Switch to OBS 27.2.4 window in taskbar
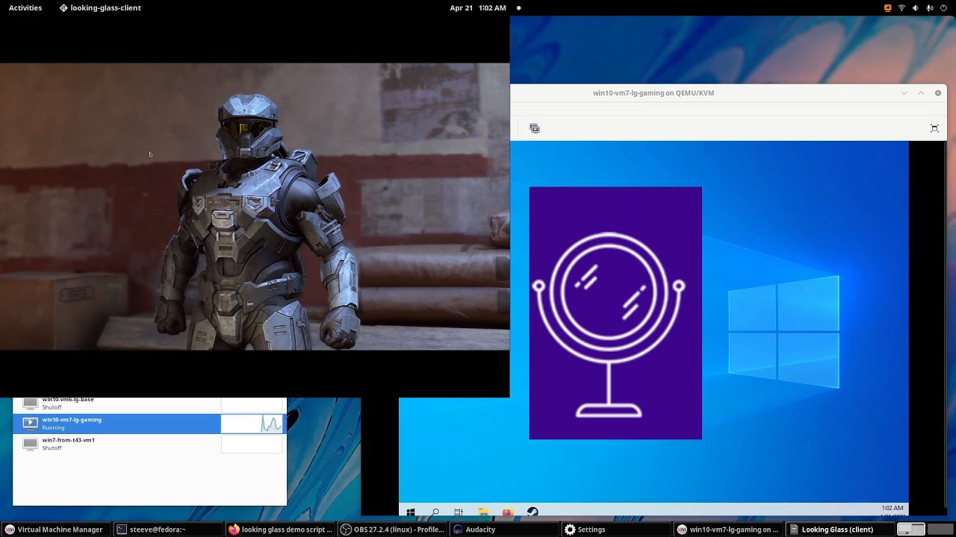The height and width of the screenshot is (537, 956). point(393,530)
